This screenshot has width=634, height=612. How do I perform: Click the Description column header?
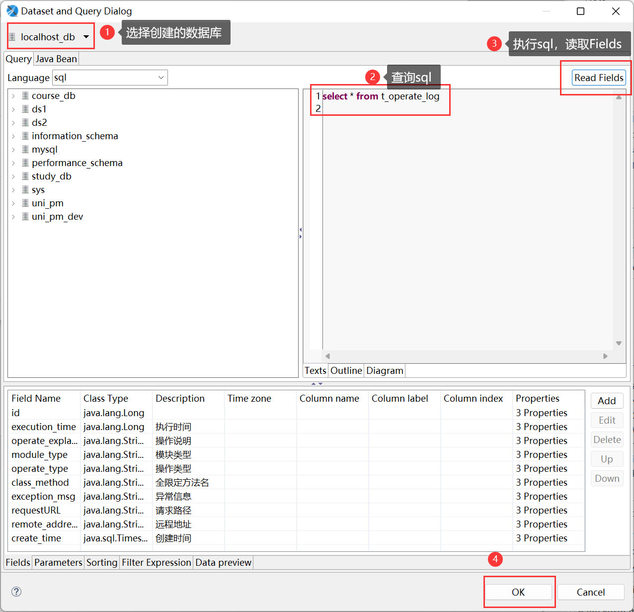[188, 398]
